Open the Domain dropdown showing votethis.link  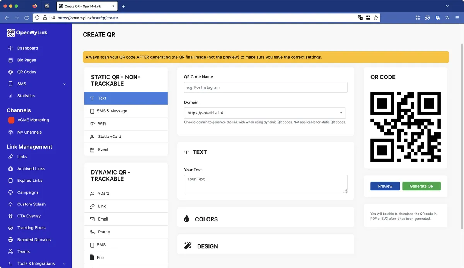point(265,113)
